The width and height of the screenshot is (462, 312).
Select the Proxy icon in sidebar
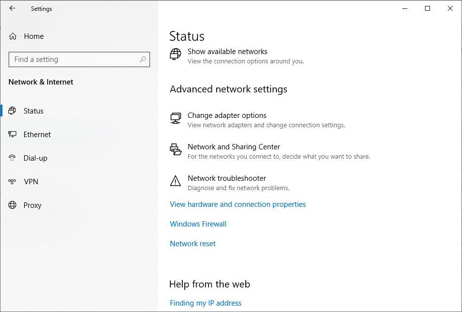coord(12,205)
